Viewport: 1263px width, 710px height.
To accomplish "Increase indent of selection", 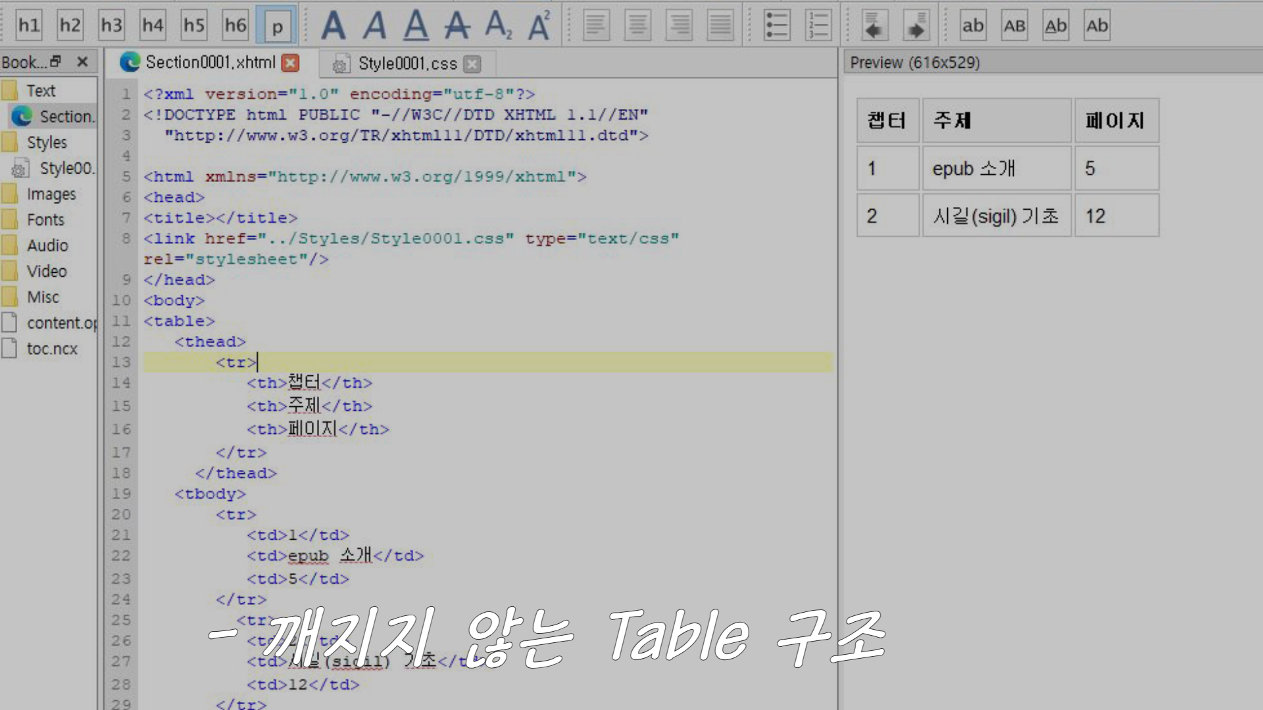I will pos(916,26).
